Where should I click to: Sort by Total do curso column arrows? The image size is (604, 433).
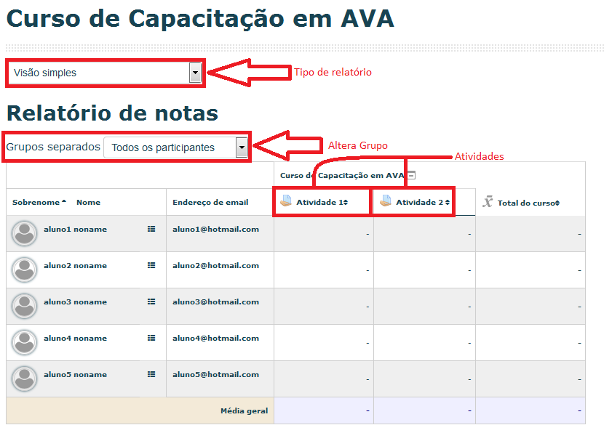pyautogui.click(x=557, y=203)
